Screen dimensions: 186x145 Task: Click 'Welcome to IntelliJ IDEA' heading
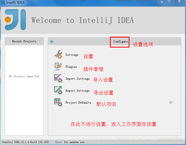tap(82, 20)
